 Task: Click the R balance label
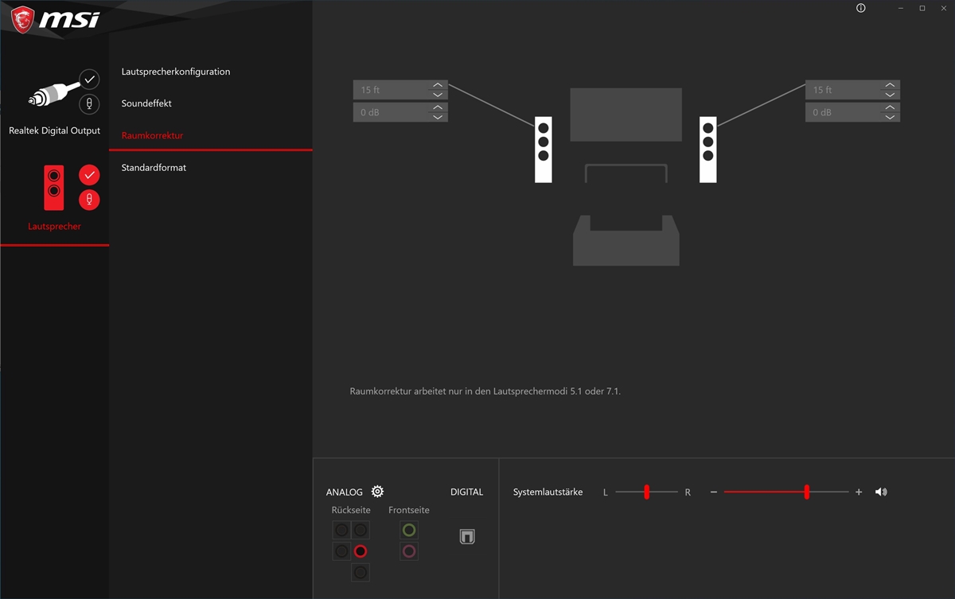click(x=688, y=492)
